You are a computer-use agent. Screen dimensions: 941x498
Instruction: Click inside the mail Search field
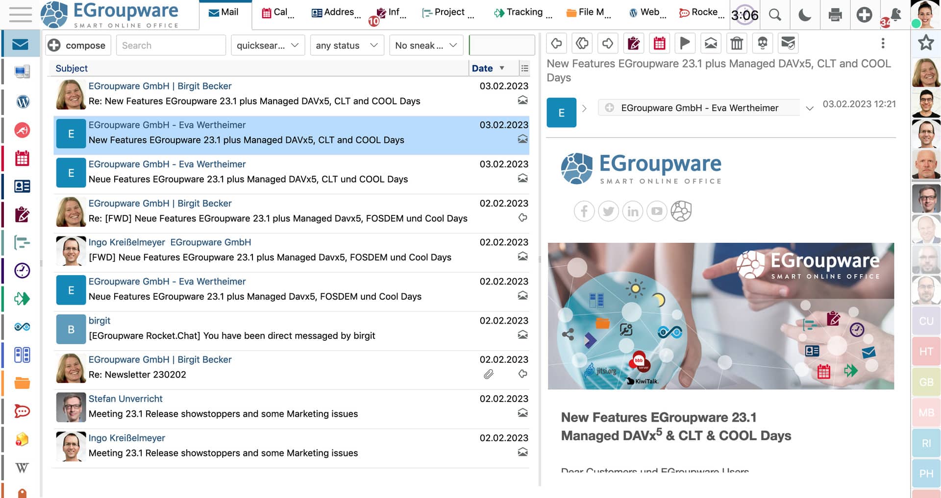click(171, 45)
